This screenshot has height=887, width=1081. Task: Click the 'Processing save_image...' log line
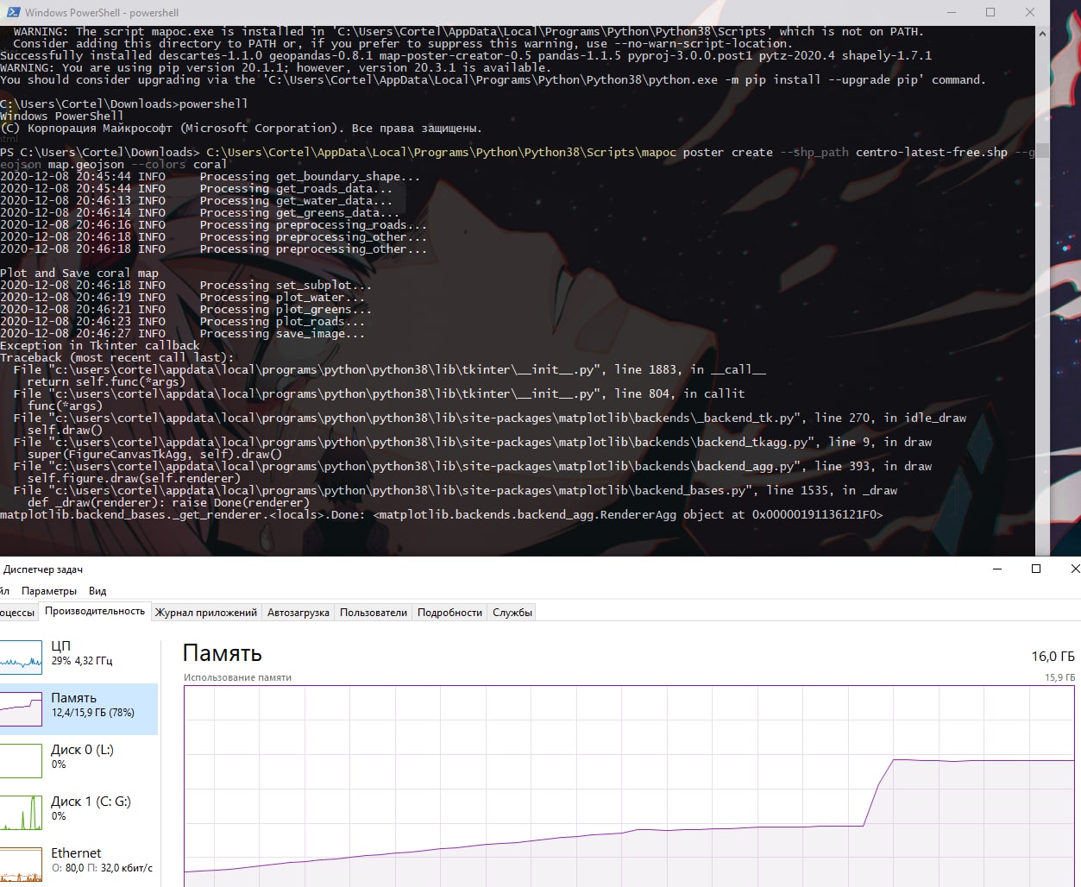pyautogui.click(x=282, y=333)
